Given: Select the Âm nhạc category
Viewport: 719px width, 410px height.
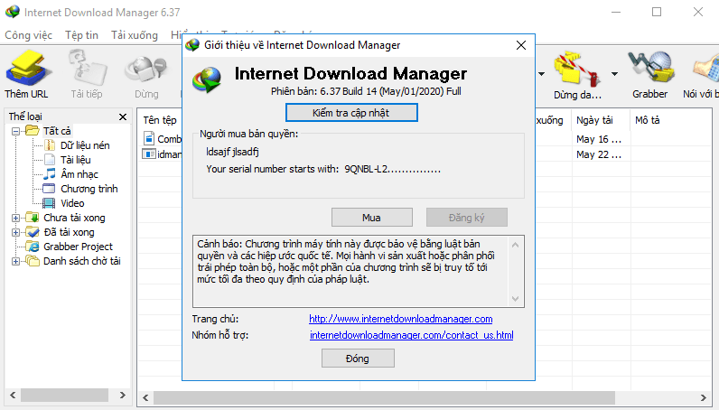Looking at the screenshot, I should tap(79, 174).
